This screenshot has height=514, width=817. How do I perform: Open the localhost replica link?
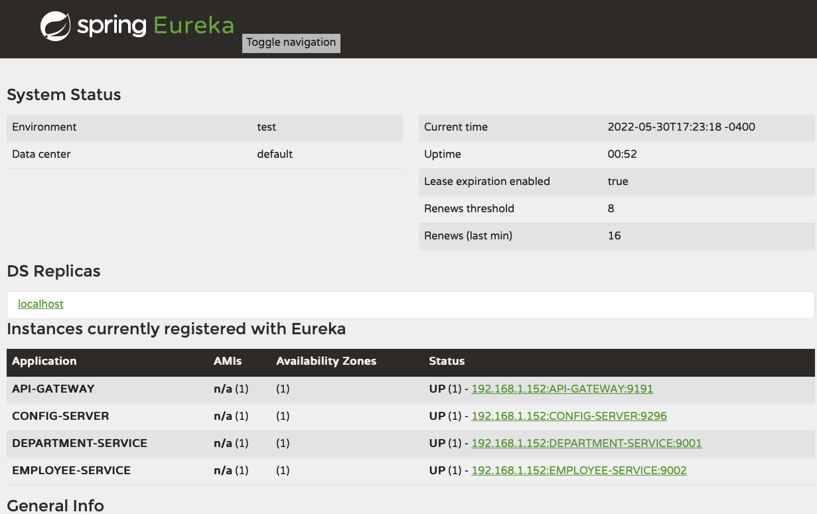pos(40,304)
